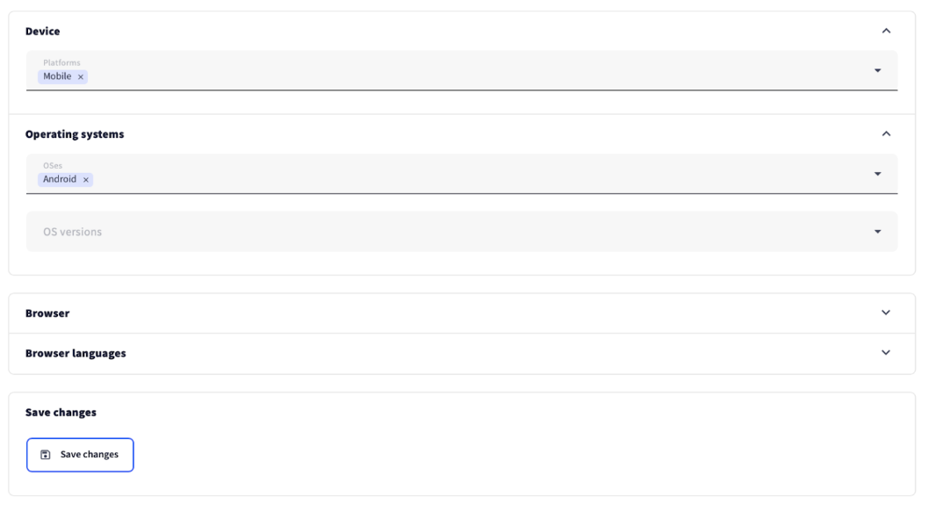Image resolution: width=928 pixels, height=511 pixels.
Task: Click the Device section title
Action: [x=42, y=32]
